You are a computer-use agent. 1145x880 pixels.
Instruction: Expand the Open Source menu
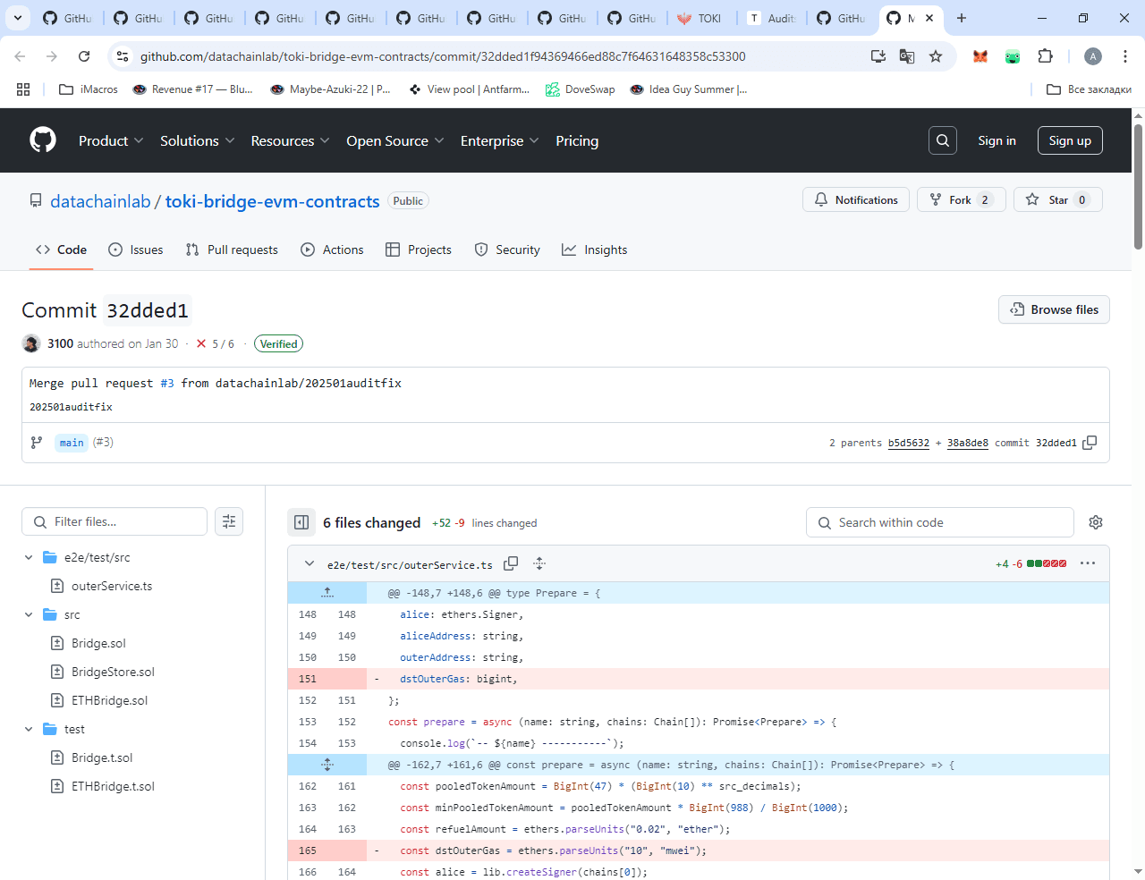(x=394, y=140)
